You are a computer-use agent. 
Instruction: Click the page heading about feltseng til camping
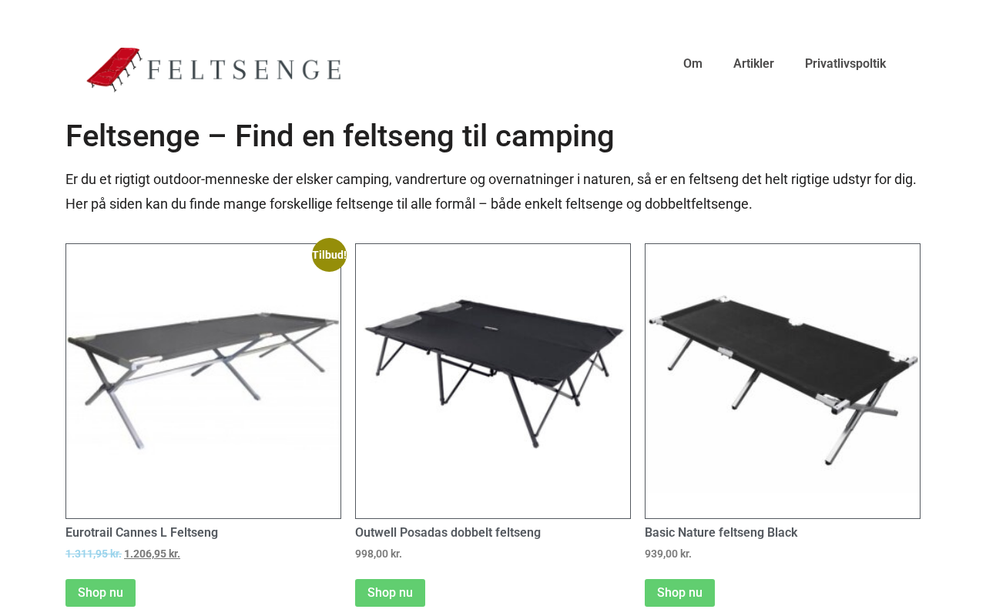(x=340, y=136)
